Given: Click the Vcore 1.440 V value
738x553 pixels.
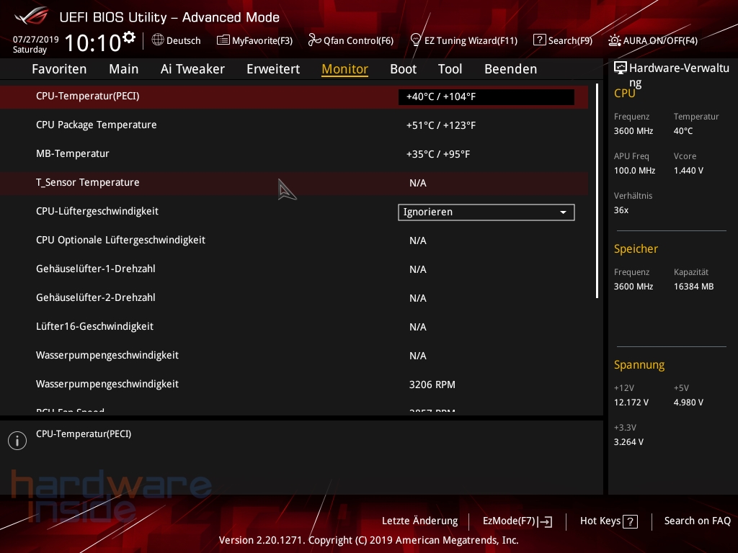Looking at the screenshot, I should pyautogui.click(x=688, y=171).
